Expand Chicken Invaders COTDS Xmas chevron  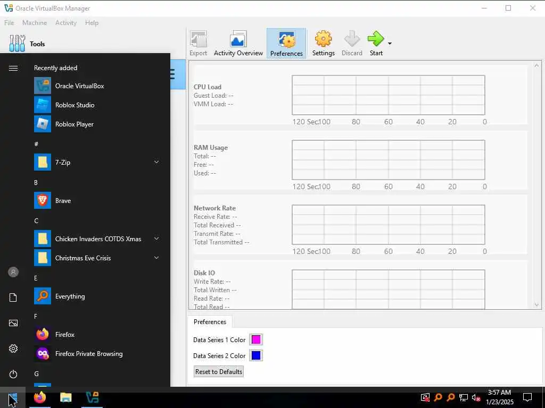tap(156, 239)
